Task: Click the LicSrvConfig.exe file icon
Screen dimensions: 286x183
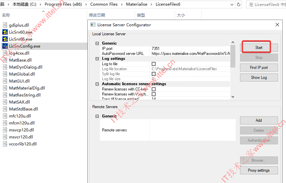Action: pos(5,46)
